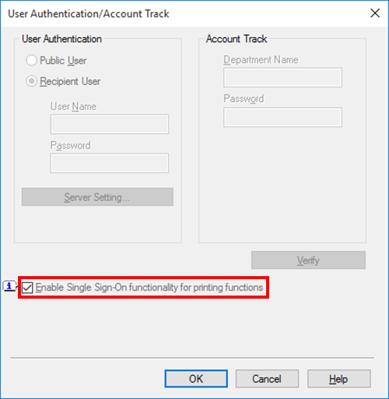The image size is (389, 399).
Task: Click the User Name label text
Action: coord(73,107)
